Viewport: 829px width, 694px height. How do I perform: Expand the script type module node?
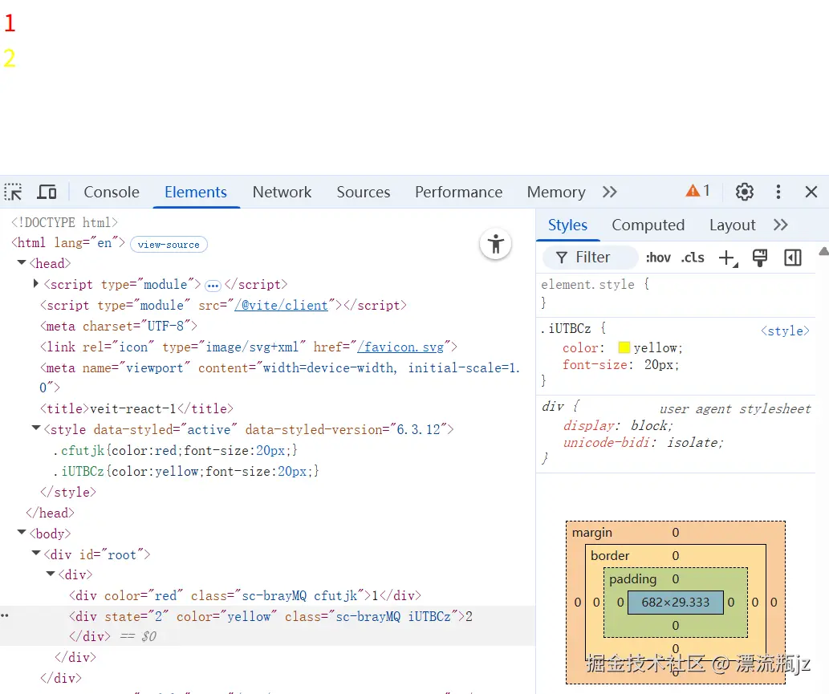[x=36, y=284]
